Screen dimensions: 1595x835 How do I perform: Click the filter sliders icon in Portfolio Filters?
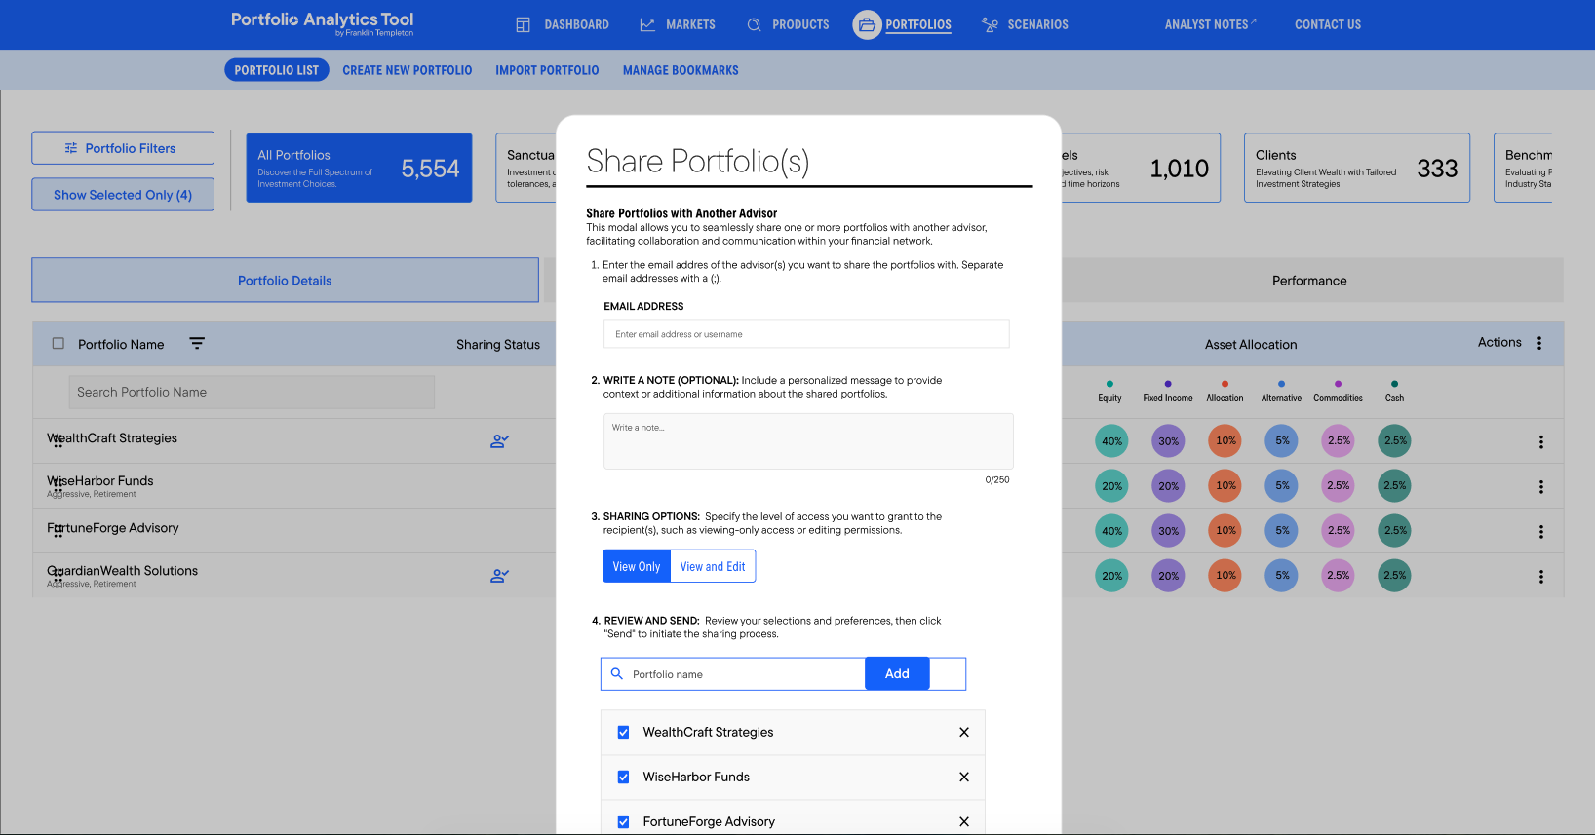coord(71,148)
